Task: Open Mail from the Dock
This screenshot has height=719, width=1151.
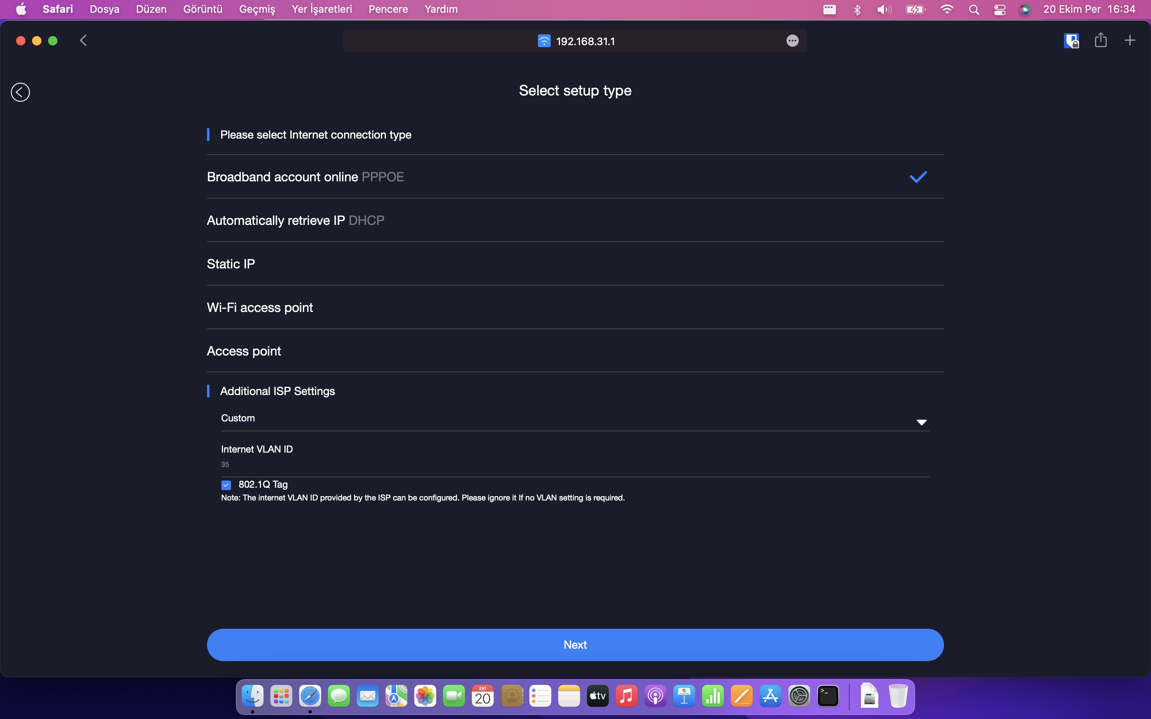Action: (368, 697)
